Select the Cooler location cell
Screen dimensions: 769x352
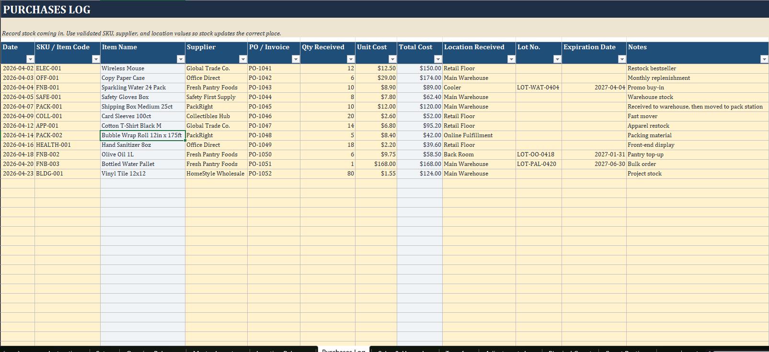click(x=479, y=88)
